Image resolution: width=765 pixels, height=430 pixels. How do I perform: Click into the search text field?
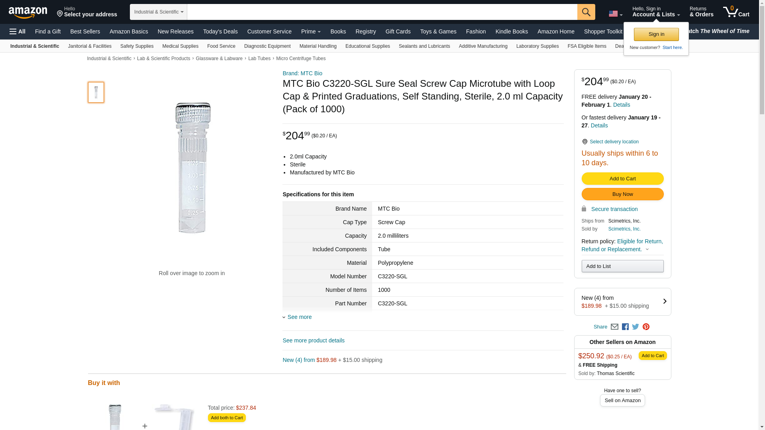click(x=382, y=12)
